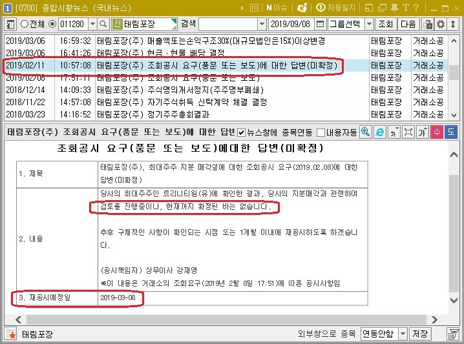Click the news list scroll up arrow
This screenshot has height=344, width=464.
454,41
